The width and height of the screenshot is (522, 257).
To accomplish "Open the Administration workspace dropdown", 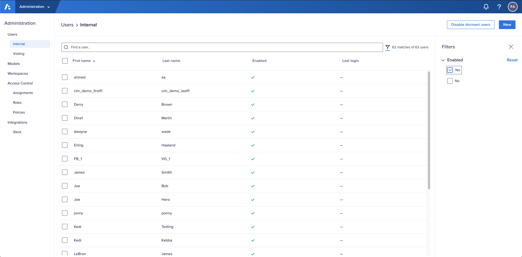I will pos(35,7).
